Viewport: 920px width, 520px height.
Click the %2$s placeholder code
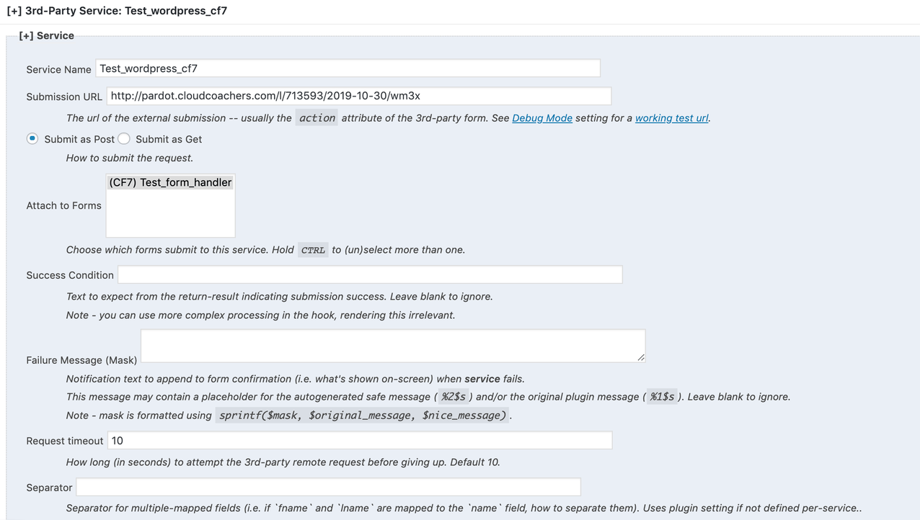click(454, 397)
